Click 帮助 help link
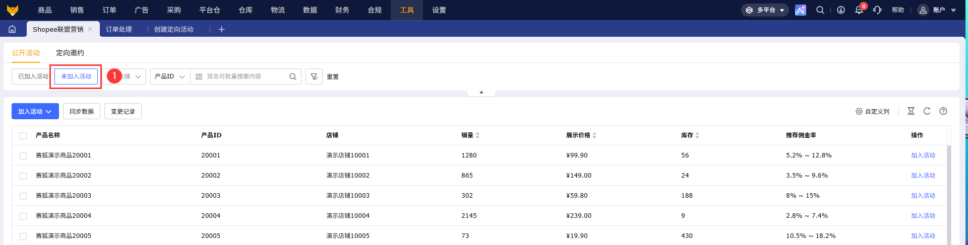Image resolution: width=968 pixels, height=245 pixels. tap(898, 10)
